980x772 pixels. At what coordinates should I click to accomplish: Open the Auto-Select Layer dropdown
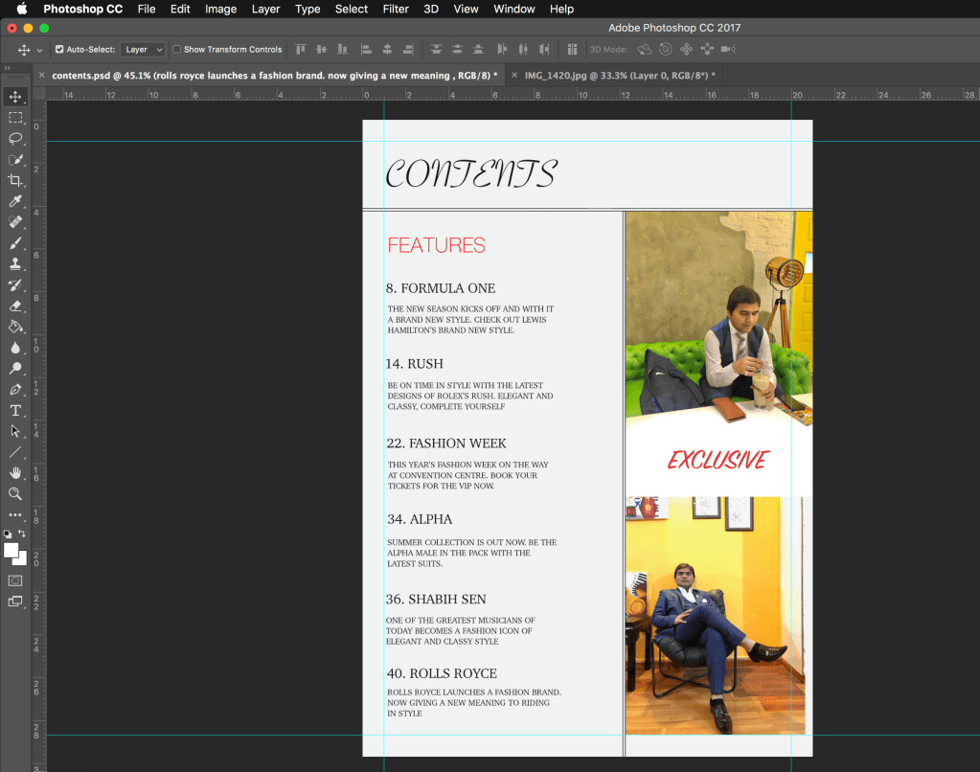click(x=144, y=50)
